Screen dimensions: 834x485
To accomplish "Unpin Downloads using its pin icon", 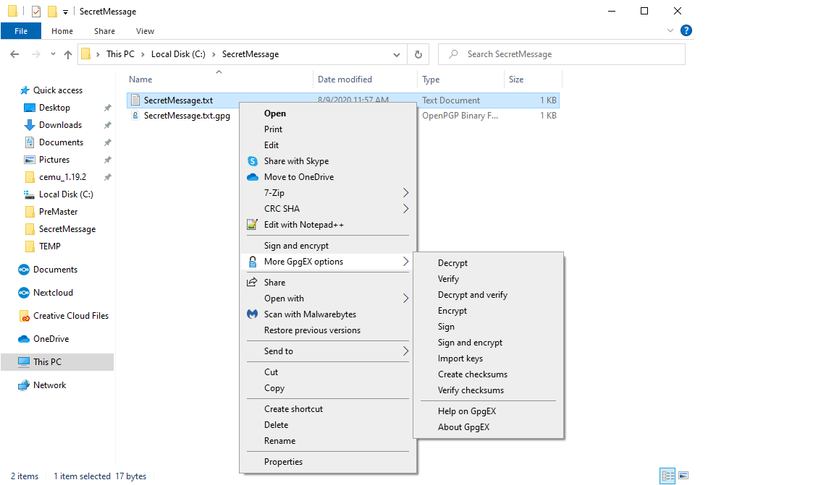I will 107,124.
